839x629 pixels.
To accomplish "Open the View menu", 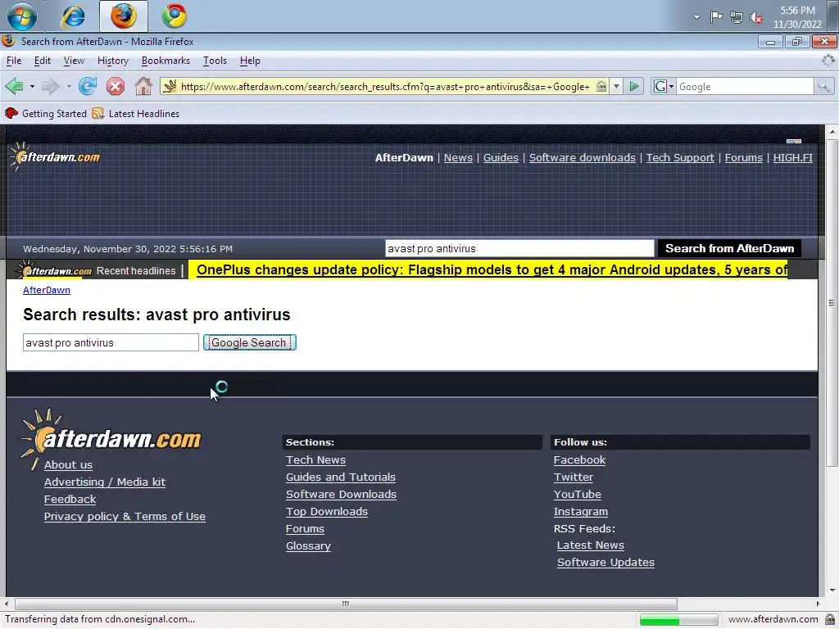I will (74, 61).
